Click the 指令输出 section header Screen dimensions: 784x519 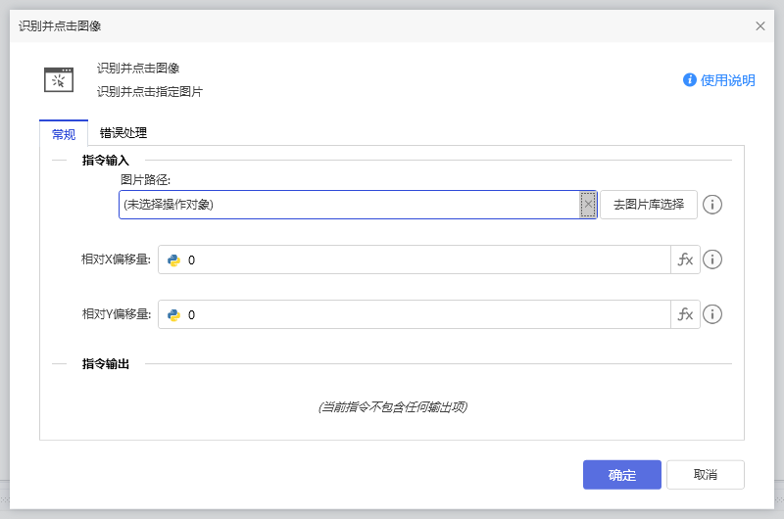coord(106,364)
